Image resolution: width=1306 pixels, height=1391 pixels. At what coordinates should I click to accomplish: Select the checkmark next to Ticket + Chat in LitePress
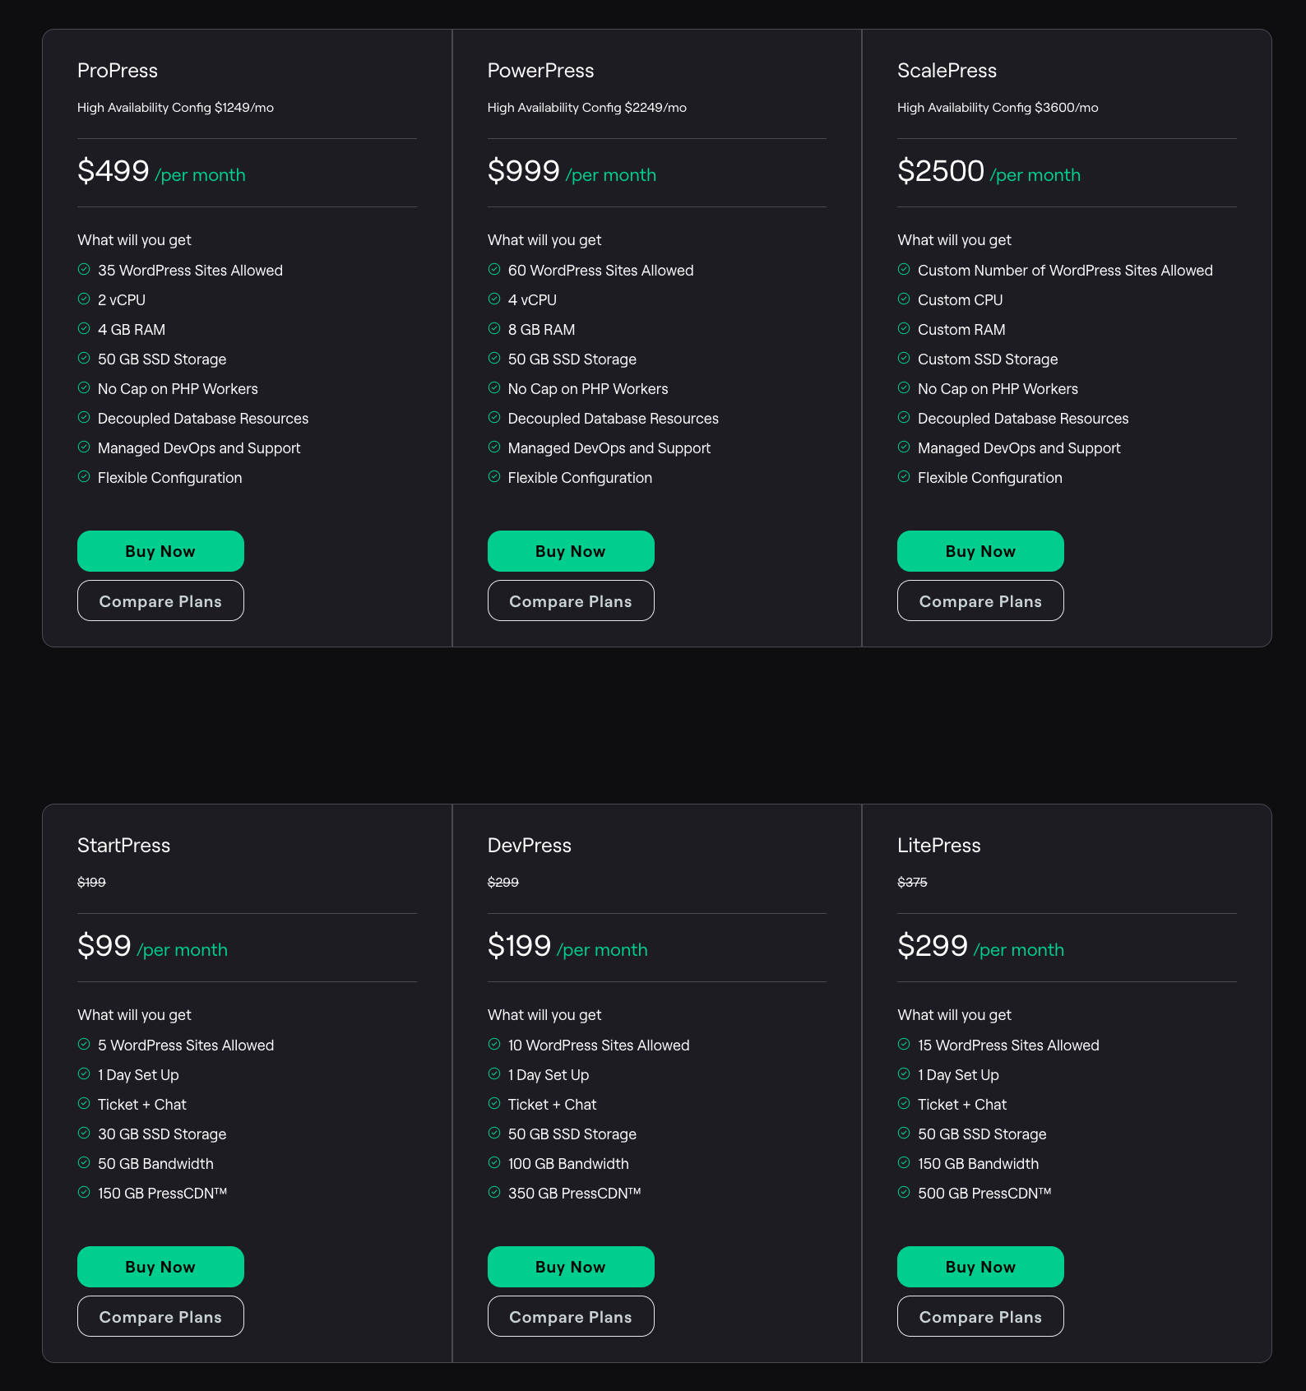904,1103
